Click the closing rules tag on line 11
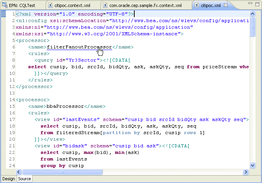The width and height of the screenshot is (262, 183). [40, 80]
